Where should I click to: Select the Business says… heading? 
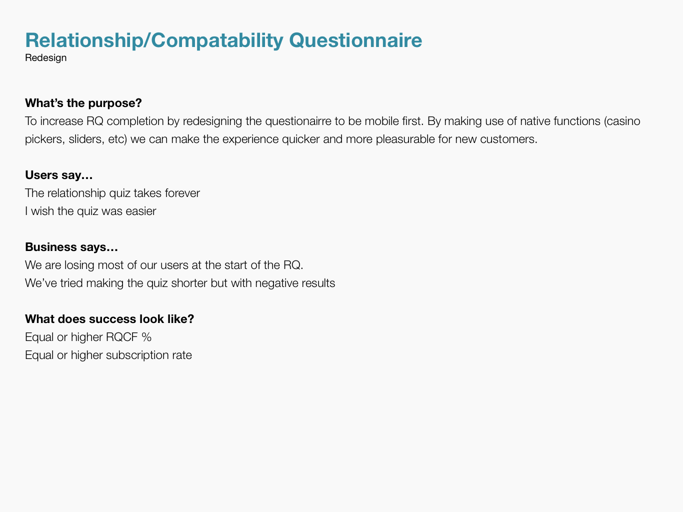pos(71,247)
